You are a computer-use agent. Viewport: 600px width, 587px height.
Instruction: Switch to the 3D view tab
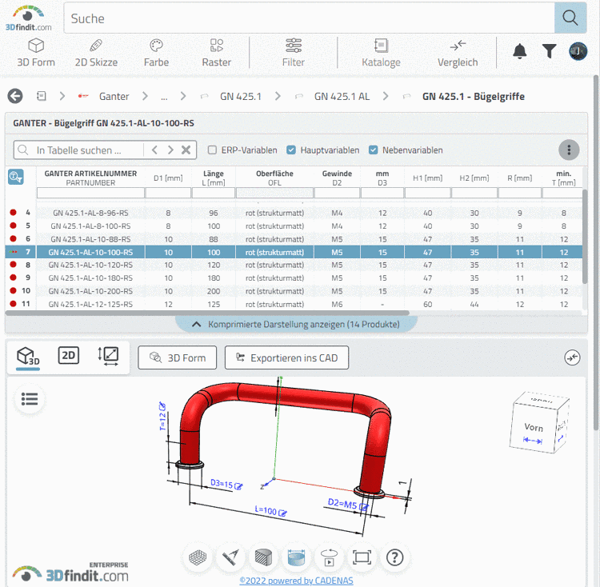pyautogui.click(x=28, y=357)
